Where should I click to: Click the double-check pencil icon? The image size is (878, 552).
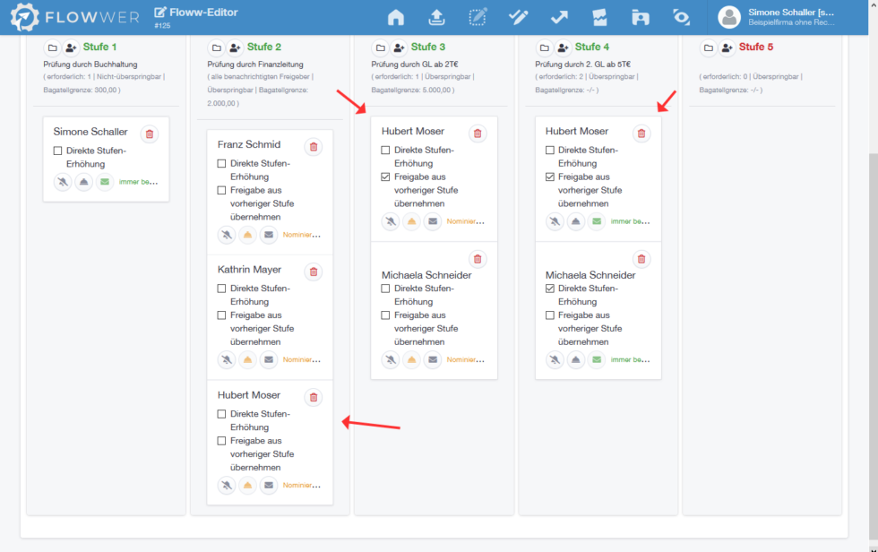pyautogui.click(x=519, y=17)
